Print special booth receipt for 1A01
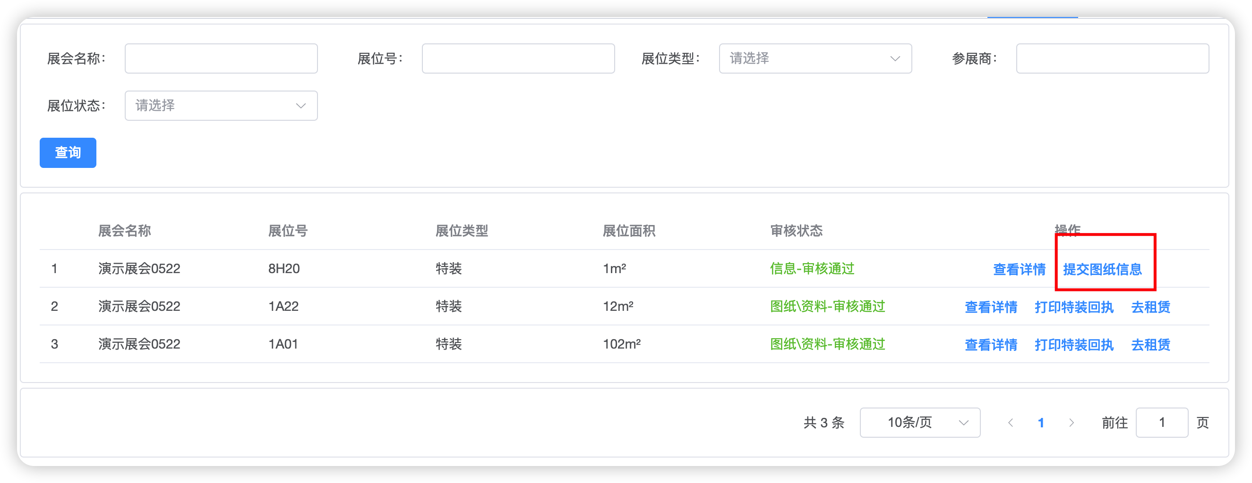Viewport: 1252px width, 483px height. coord(1073,345)
